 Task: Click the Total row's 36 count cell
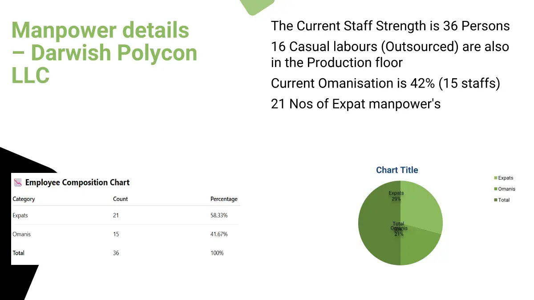click(x=116, y=253)
